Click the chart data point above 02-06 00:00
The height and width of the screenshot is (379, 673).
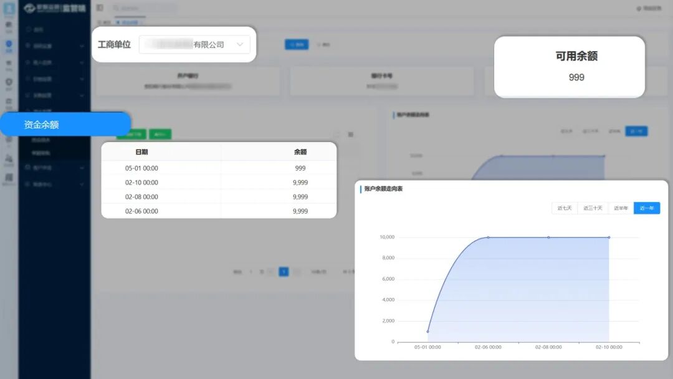[x=488, y=237]
